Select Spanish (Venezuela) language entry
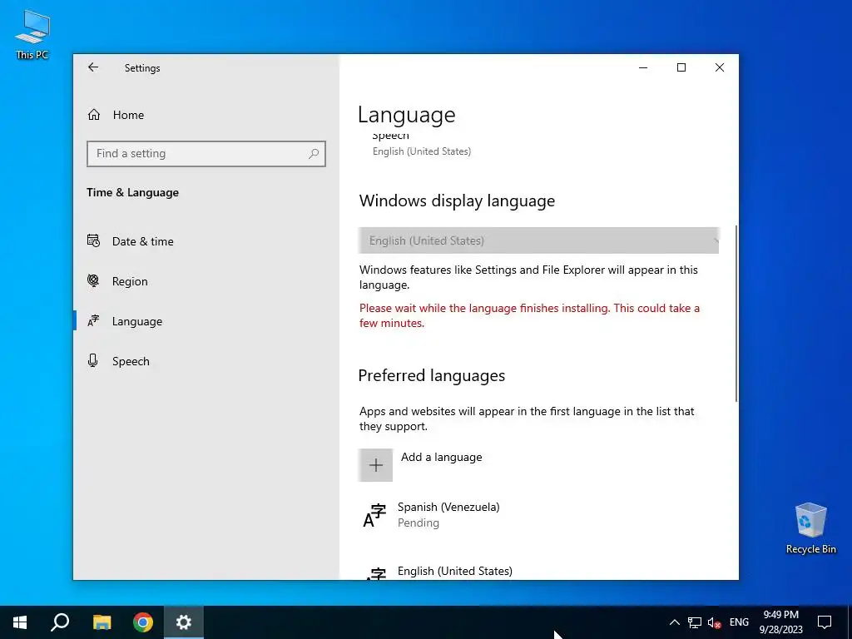Image resolution: width=852 pixels, height=639 pixels. [x=538, y=515]
